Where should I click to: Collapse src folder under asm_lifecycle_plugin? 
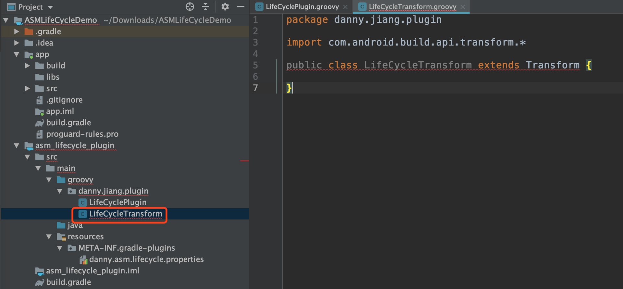coord(28,157)
